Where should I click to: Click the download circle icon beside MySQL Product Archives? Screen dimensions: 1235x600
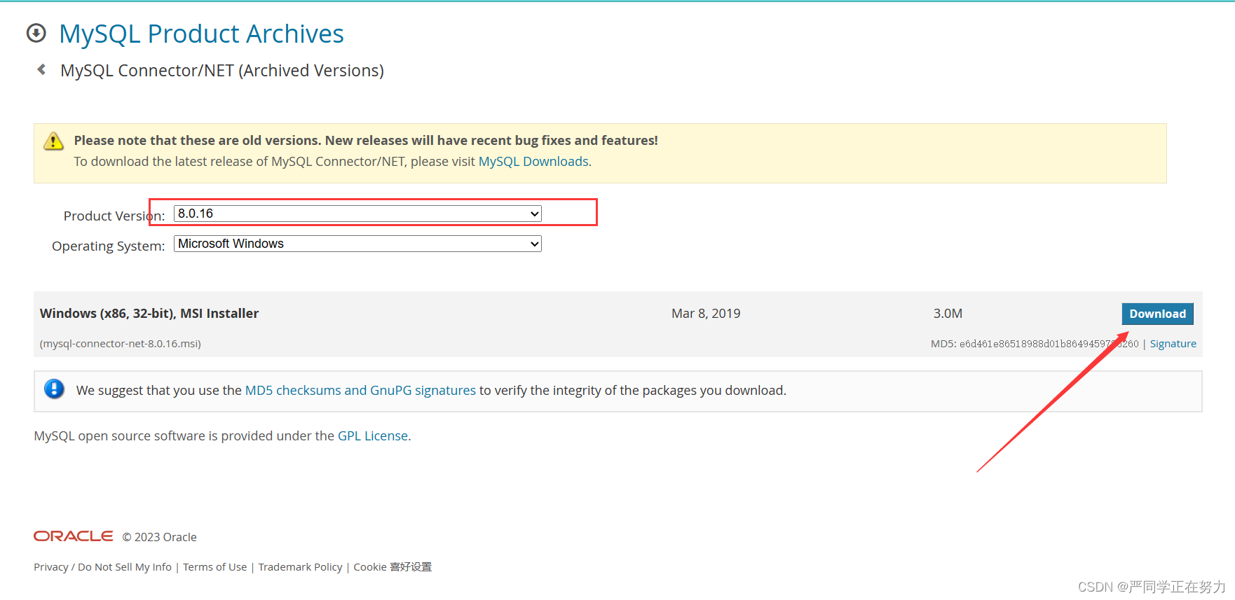pos(36,33)
